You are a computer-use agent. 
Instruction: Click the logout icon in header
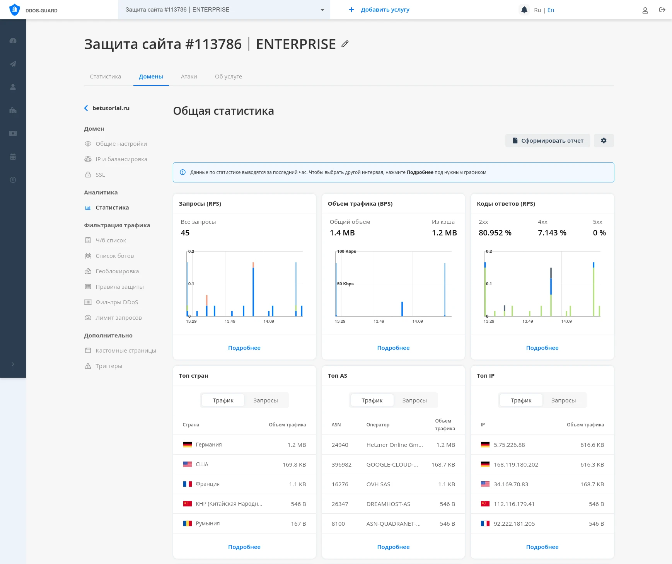(x=662, y=10)
